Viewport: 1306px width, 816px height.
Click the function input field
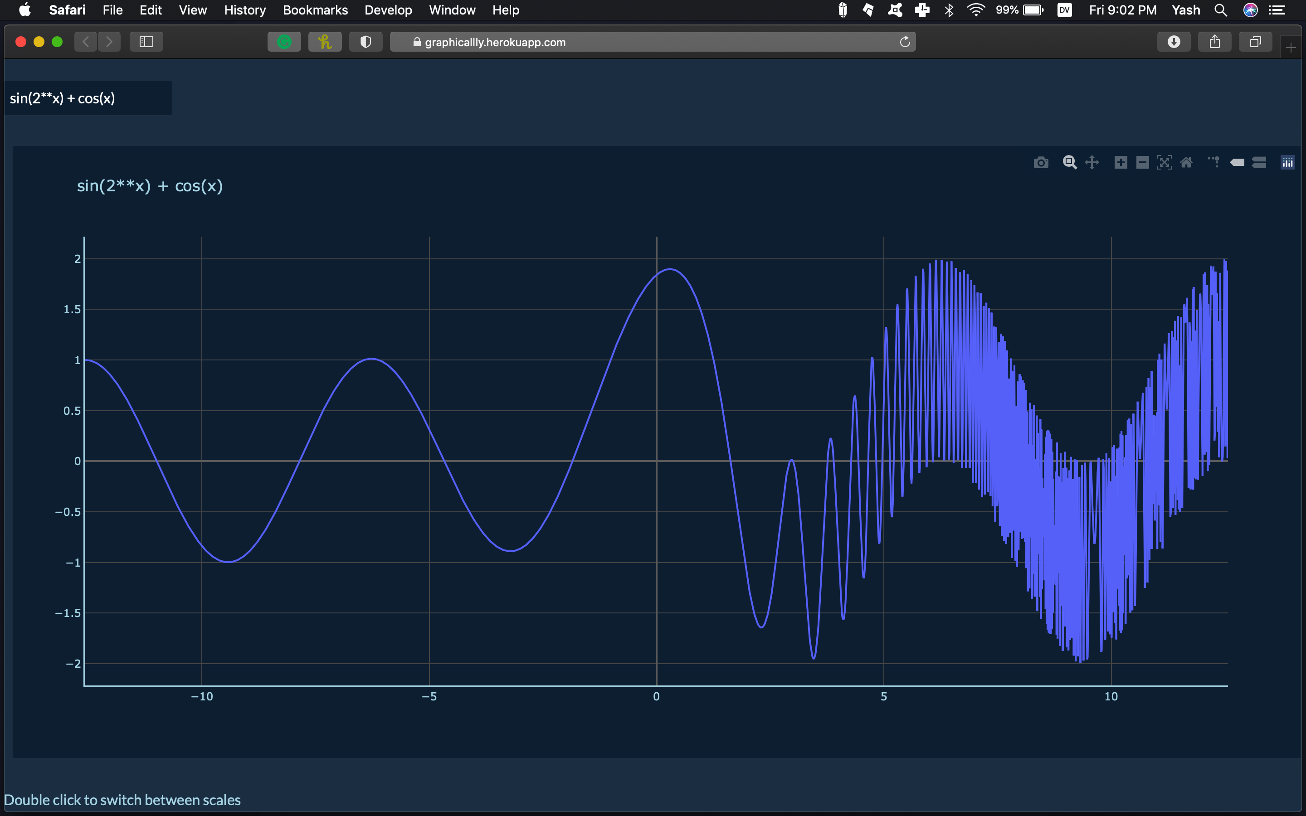(x=88, y=98)
